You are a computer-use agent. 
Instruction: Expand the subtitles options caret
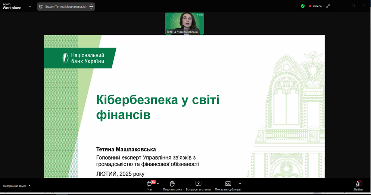(x=240, y=184)
